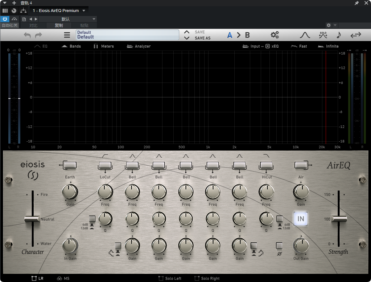Image resolution: width=371 pixels, height=282 pixels.
Task: Toggle the Air band switch
Action: (x=301, y=165)
